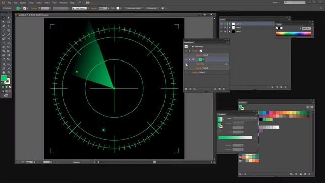The height and width of the screenshot is (183, 325).
Task: Select the Eyedropper tool
Action: pyautogui.click(x=4, y=60)
